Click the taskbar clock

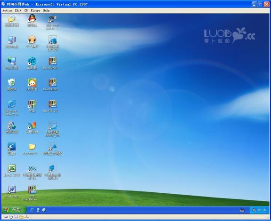[262, 210]
